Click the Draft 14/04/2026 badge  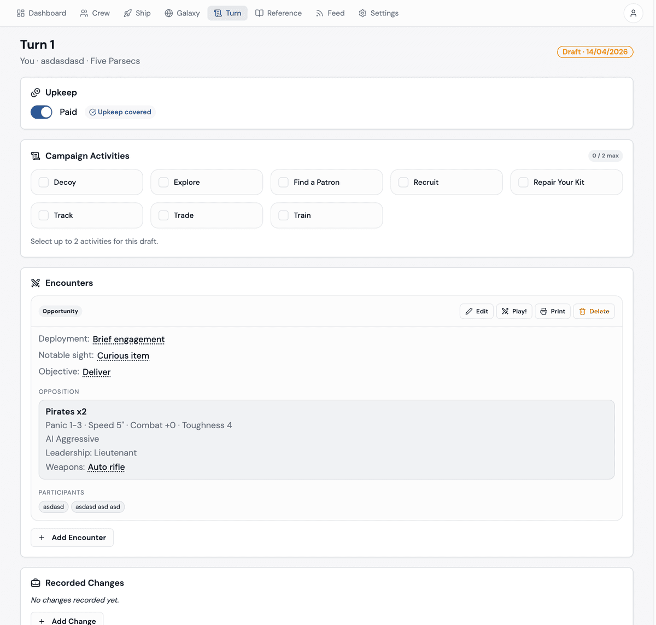(595, 52)
